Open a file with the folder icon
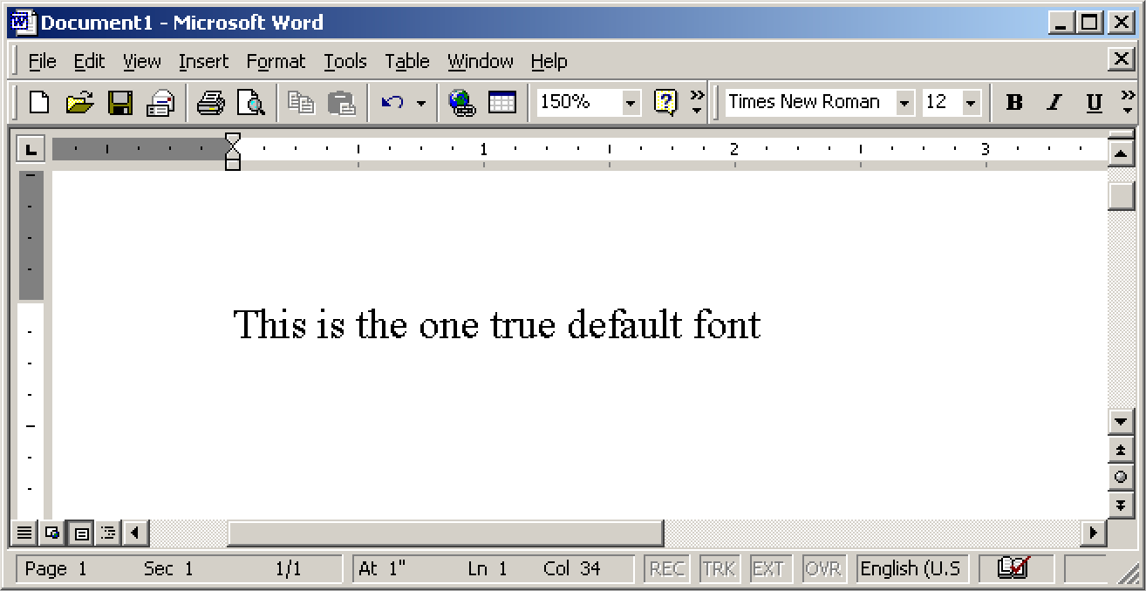The height and width of the screenshot is (591, 1146). point(79,103)
